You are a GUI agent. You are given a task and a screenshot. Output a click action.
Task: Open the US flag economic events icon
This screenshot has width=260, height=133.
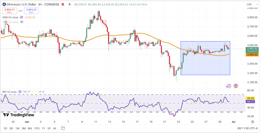pos(236,86)
